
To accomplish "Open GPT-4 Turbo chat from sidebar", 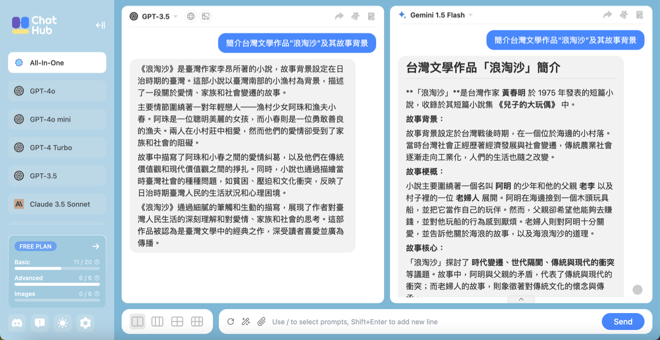I will pos(57,147).
